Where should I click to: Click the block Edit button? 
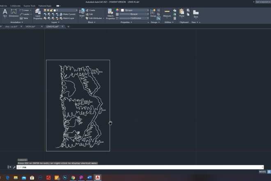[x=90, y=14]
